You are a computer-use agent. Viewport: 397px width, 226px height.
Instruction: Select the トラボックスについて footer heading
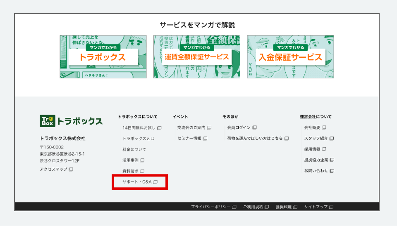pos(137,117)
